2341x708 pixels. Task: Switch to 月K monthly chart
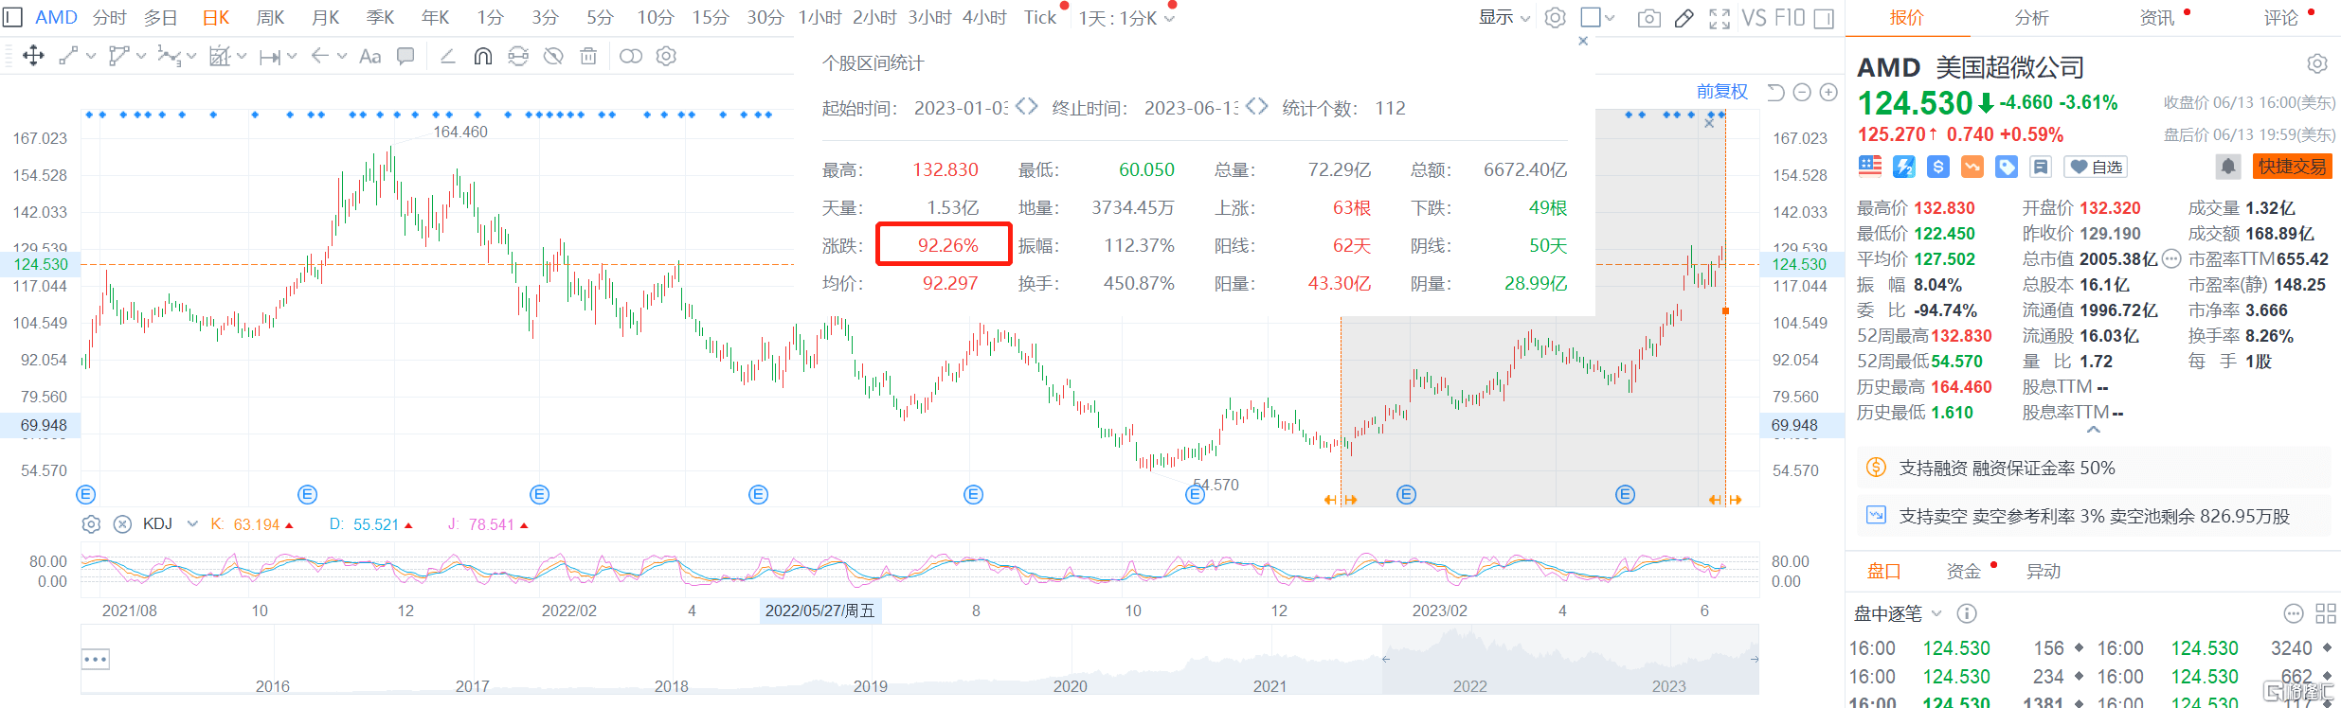click(x=326, y=17)
